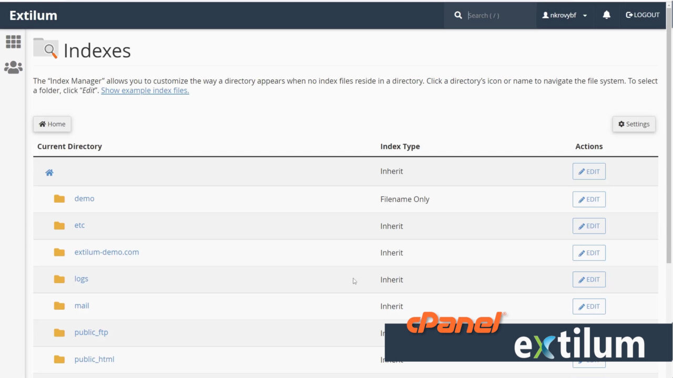
Task: Click the home icon in the directory table
Action: click(x=49, y=172)
